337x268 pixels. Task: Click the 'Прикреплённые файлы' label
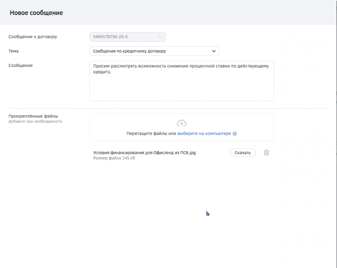pos(33,116)
